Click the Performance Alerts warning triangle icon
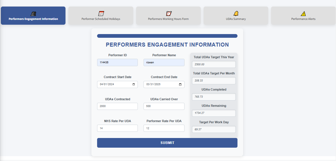The height and width of the screenshot is (161, 336). 303,14
